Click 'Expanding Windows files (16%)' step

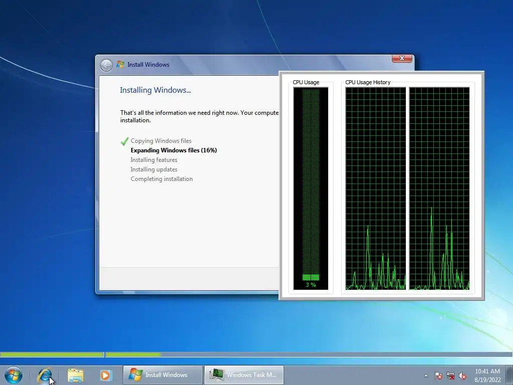coord(174,150)
